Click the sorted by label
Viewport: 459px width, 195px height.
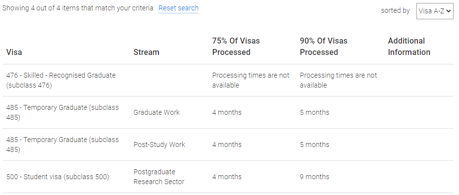tap(395, 10)
